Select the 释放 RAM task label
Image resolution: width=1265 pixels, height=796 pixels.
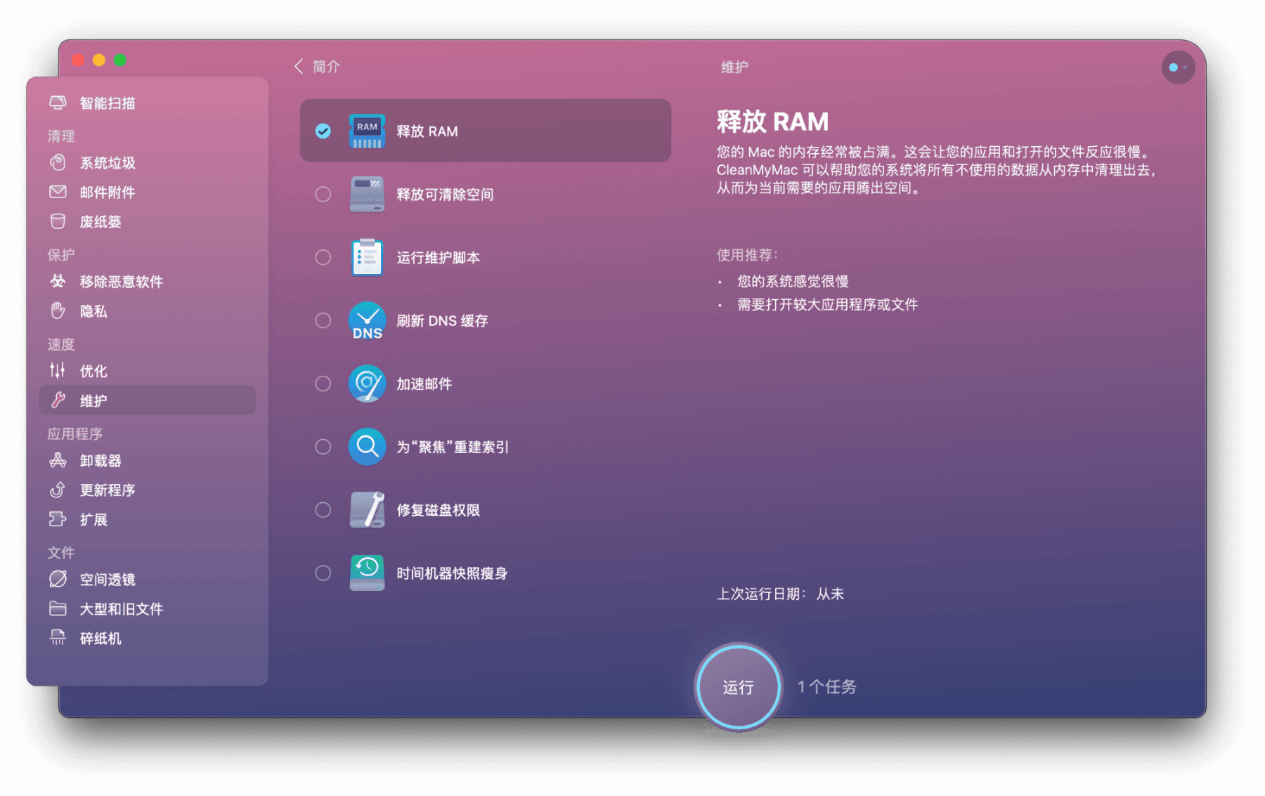427,131
